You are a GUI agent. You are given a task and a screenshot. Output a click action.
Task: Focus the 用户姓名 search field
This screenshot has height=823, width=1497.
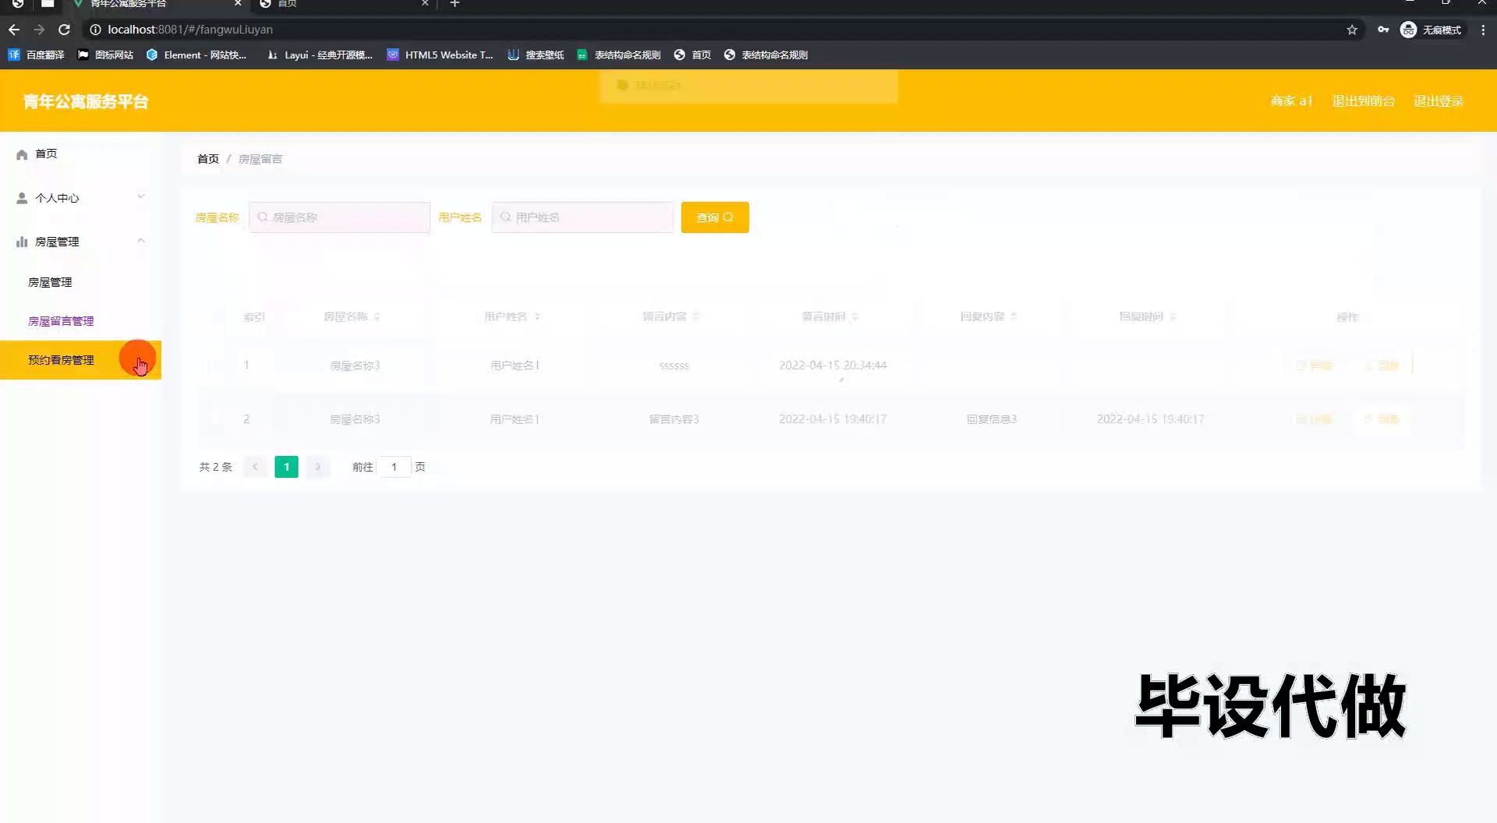[x=582, y=217]
